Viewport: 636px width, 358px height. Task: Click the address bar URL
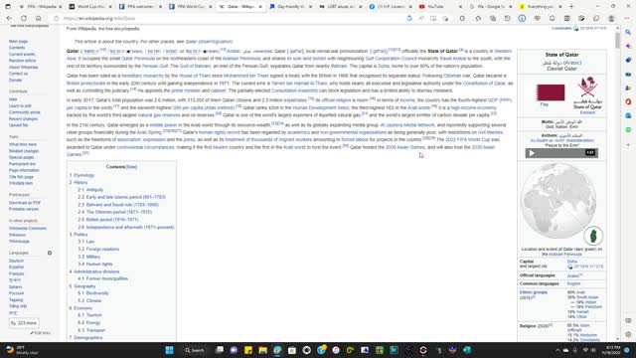(99, 18)
